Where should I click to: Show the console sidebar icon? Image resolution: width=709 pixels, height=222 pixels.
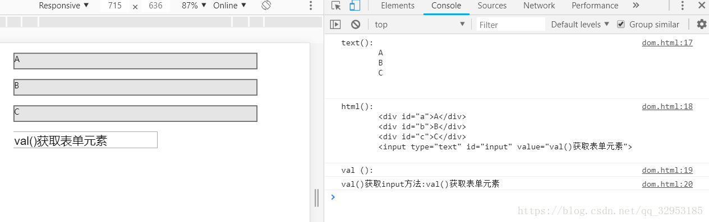[x=335, y=24]
